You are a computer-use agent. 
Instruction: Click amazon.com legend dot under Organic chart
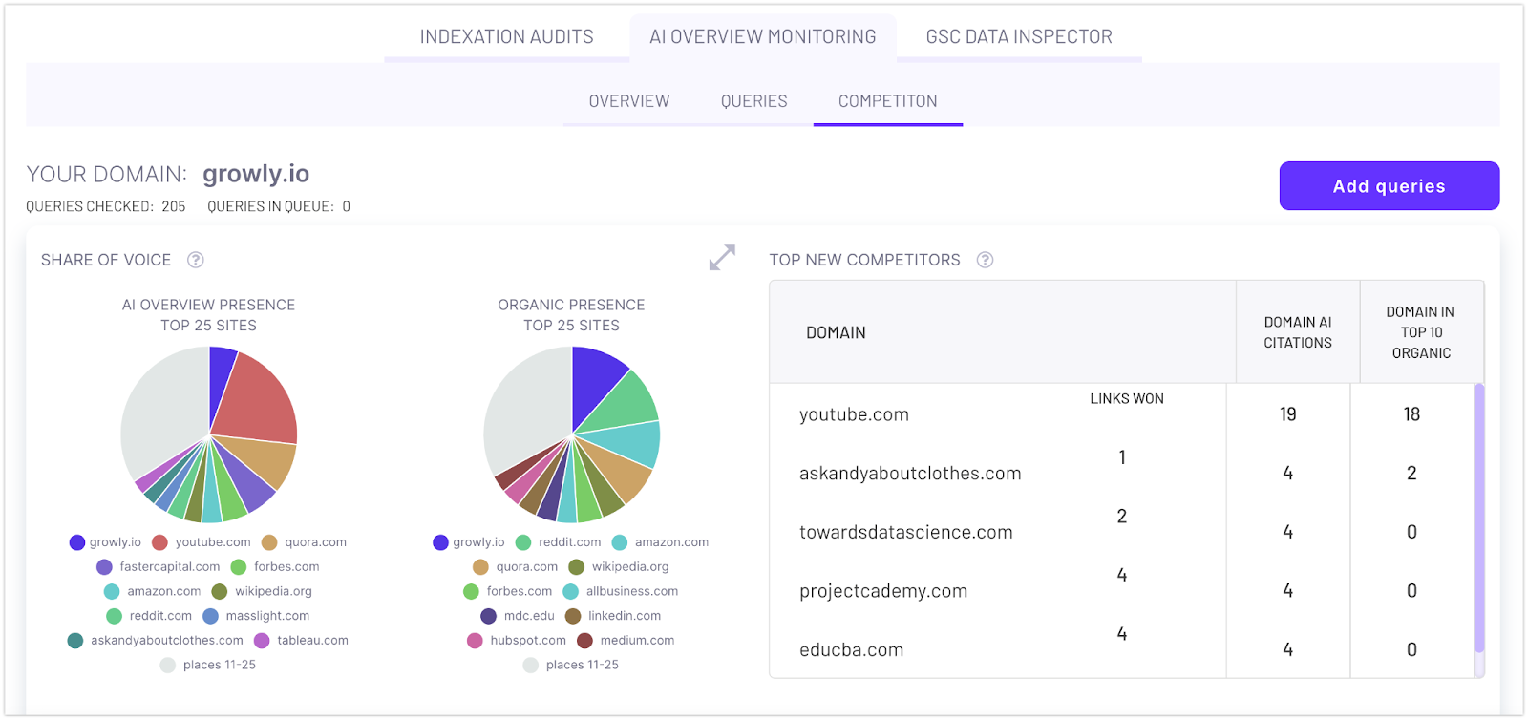pyautogui.click(x=620, y=542)
